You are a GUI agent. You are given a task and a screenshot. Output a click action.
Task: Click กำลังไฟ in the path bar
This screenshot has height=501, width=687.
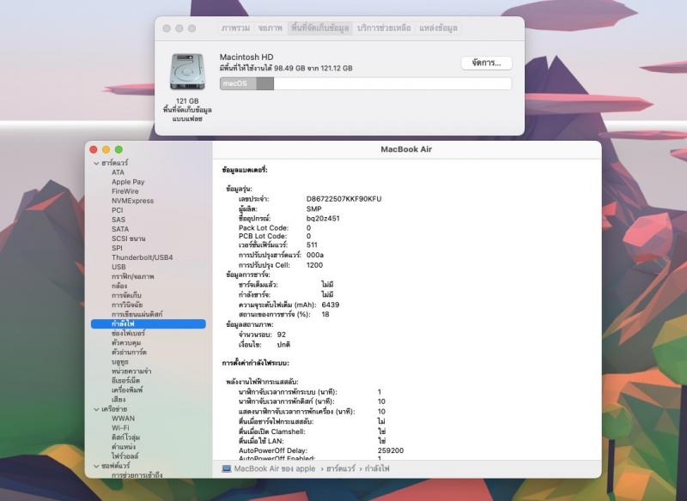[x=377, y=468]
